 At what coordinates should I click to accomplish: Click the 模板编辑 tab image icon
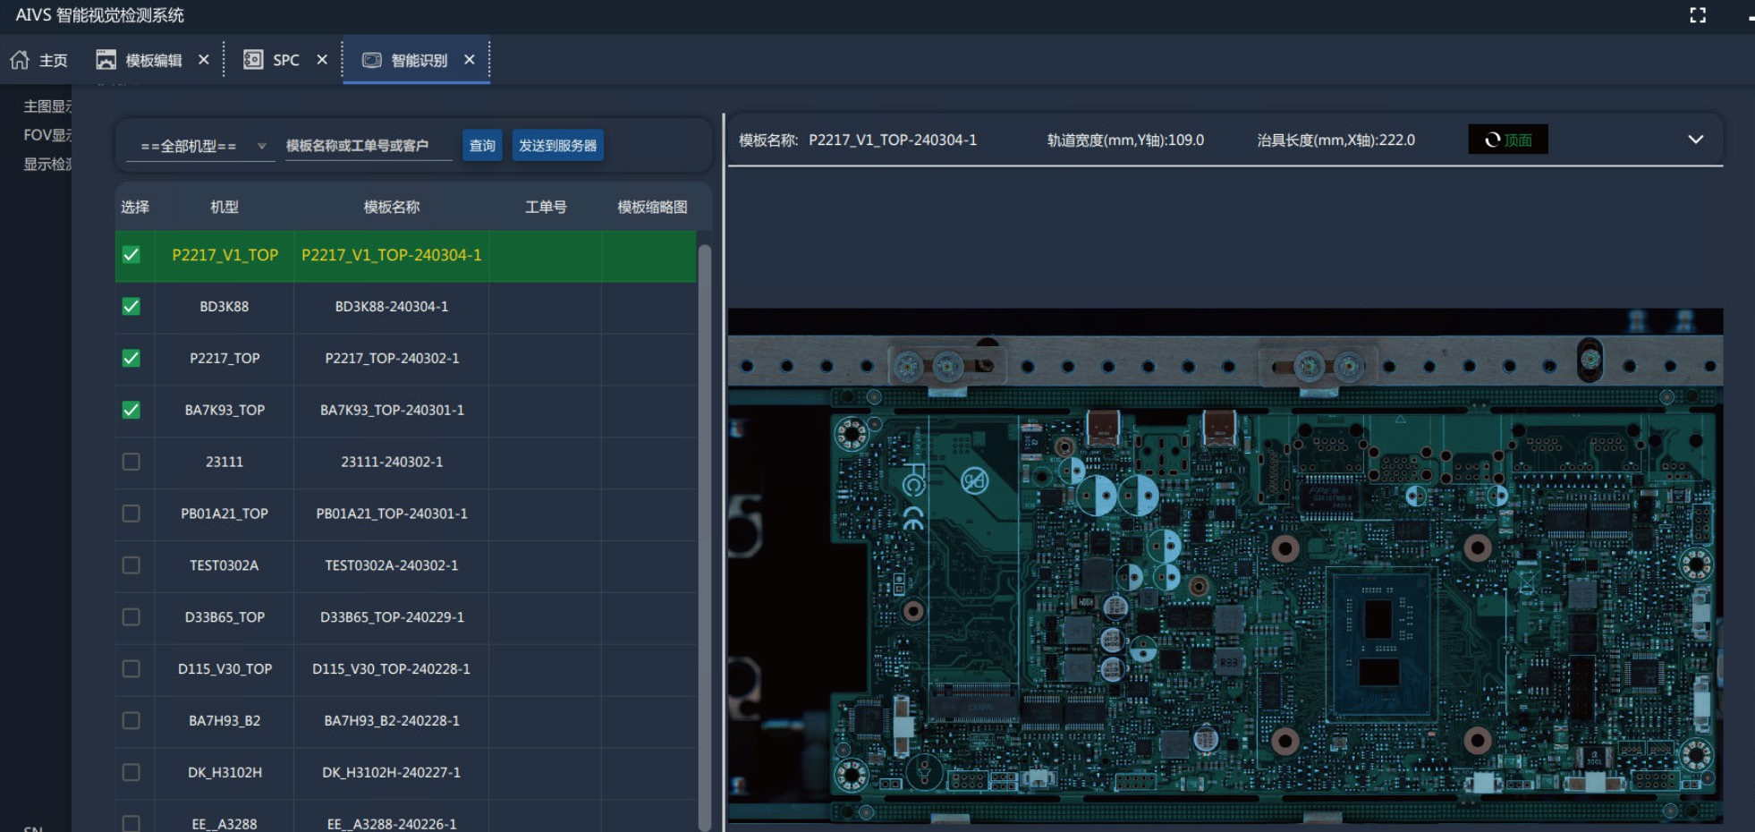pos(106,60)
